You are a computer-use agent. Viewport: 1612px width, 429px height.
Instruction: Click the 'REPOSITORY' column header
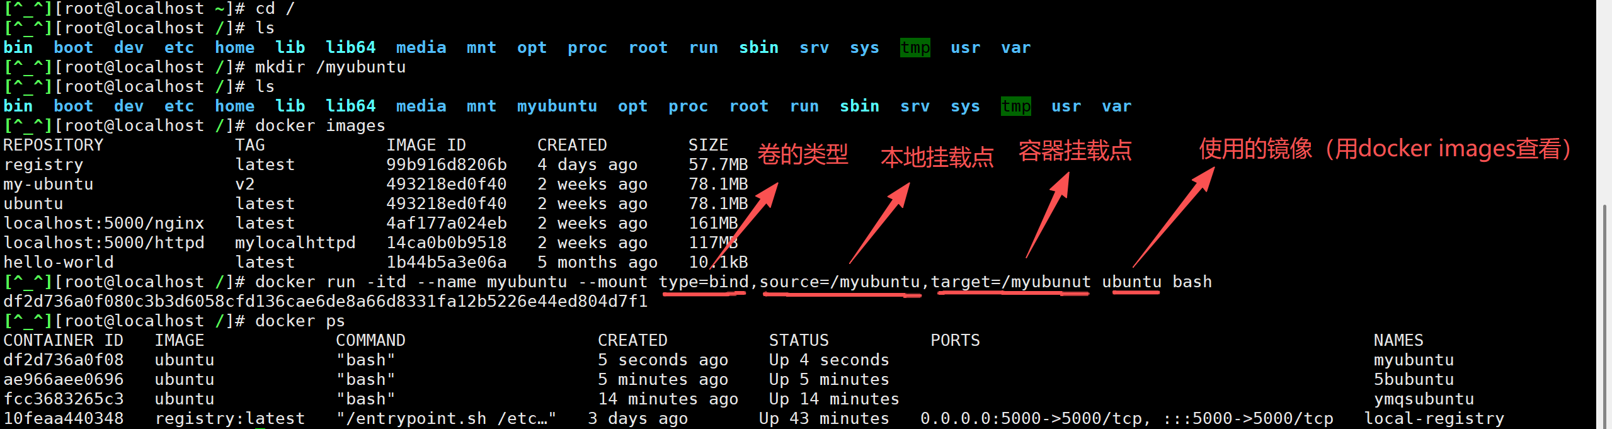[54, 146]
